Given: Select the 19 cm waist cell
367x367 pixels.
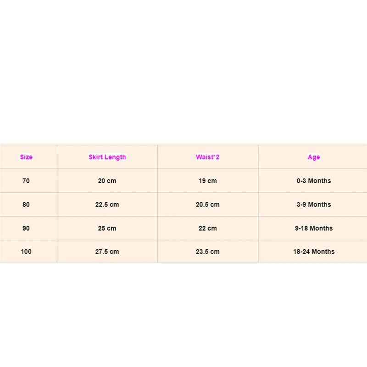Looking at the screenshot, I should click(x=208, y=181).
